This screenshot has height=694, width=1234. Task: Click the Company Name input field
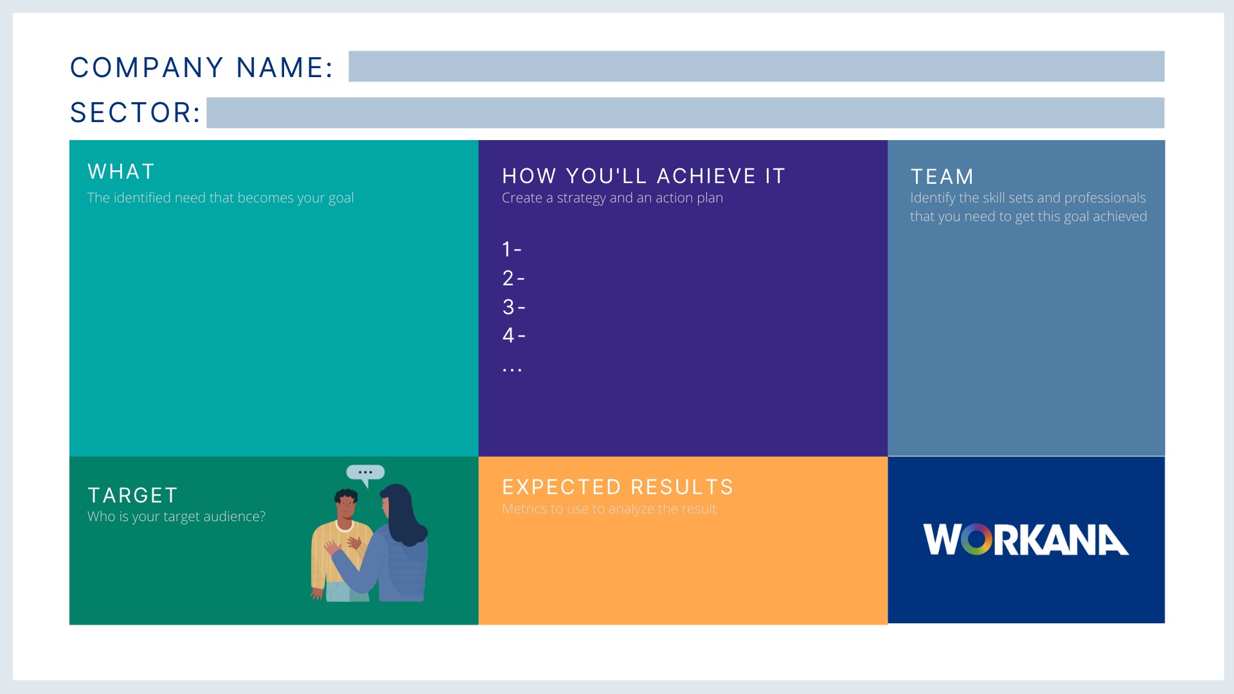756,66
